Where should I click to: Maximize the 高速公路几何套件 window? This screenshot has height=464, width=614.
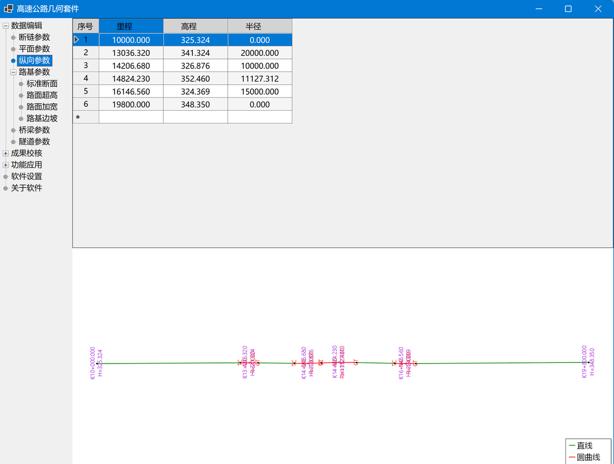pyautogui.click(x=568, y=9)
